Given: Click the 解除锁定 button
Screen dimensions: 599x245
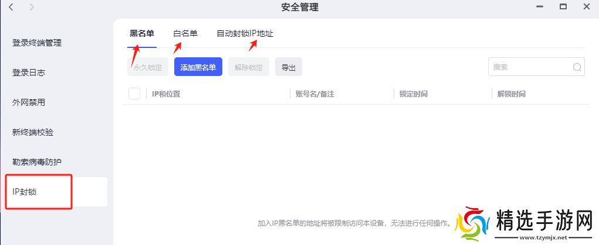Looking at the screenshot, I should point(249,67).
